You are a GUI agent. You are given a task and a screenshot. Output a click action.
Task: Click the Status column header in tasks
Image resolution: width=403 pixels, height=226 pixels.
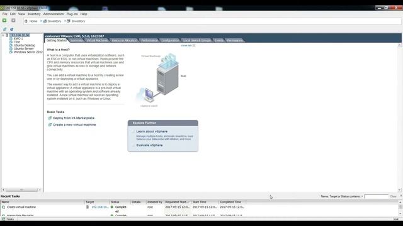[x=120, y=202]
